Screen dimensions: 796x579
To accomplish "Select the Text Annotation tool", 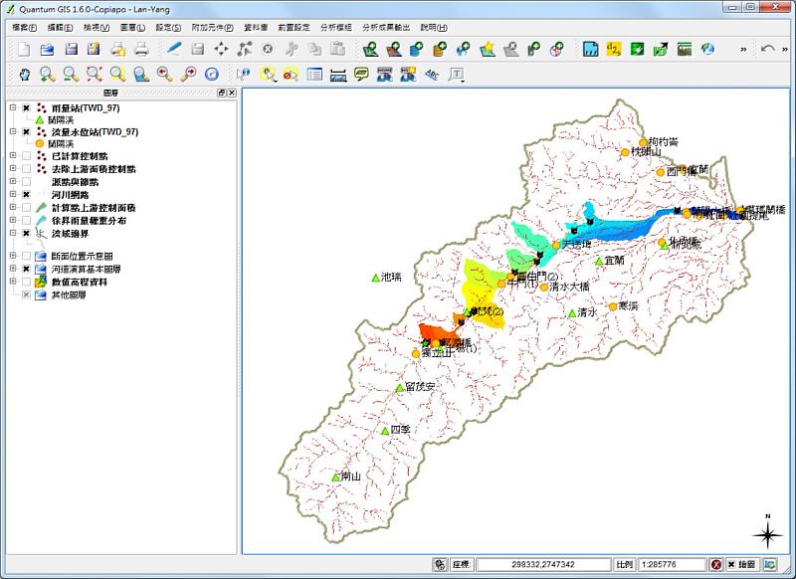I will point(457,74).
